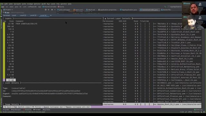Image resolution: width=206 pixels, height=116 pixels.
Task: Click the Amazon_Root_CA_2.pem highlighted file row
Action: pos(152,104)
